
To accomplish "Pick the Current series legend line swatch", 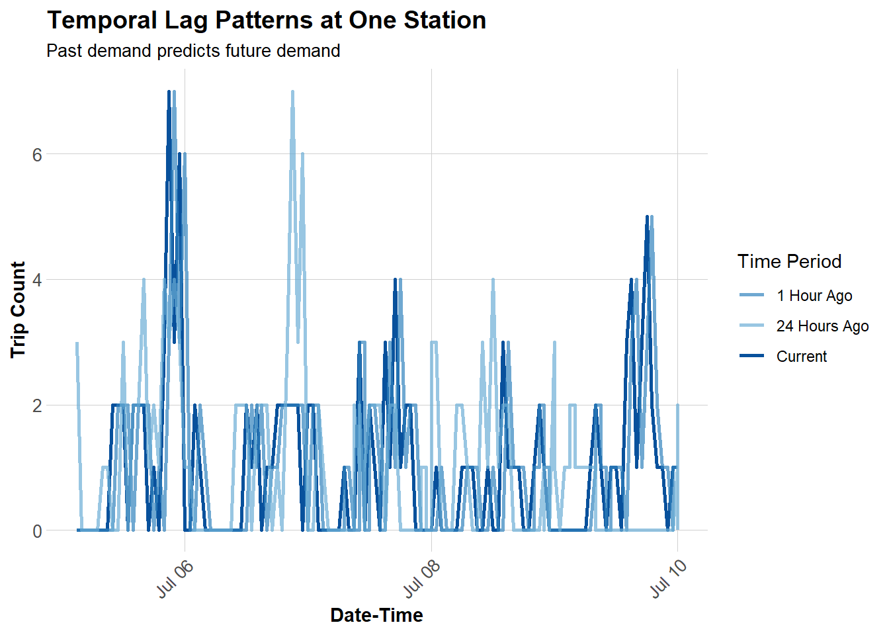I will click(751, 356).
